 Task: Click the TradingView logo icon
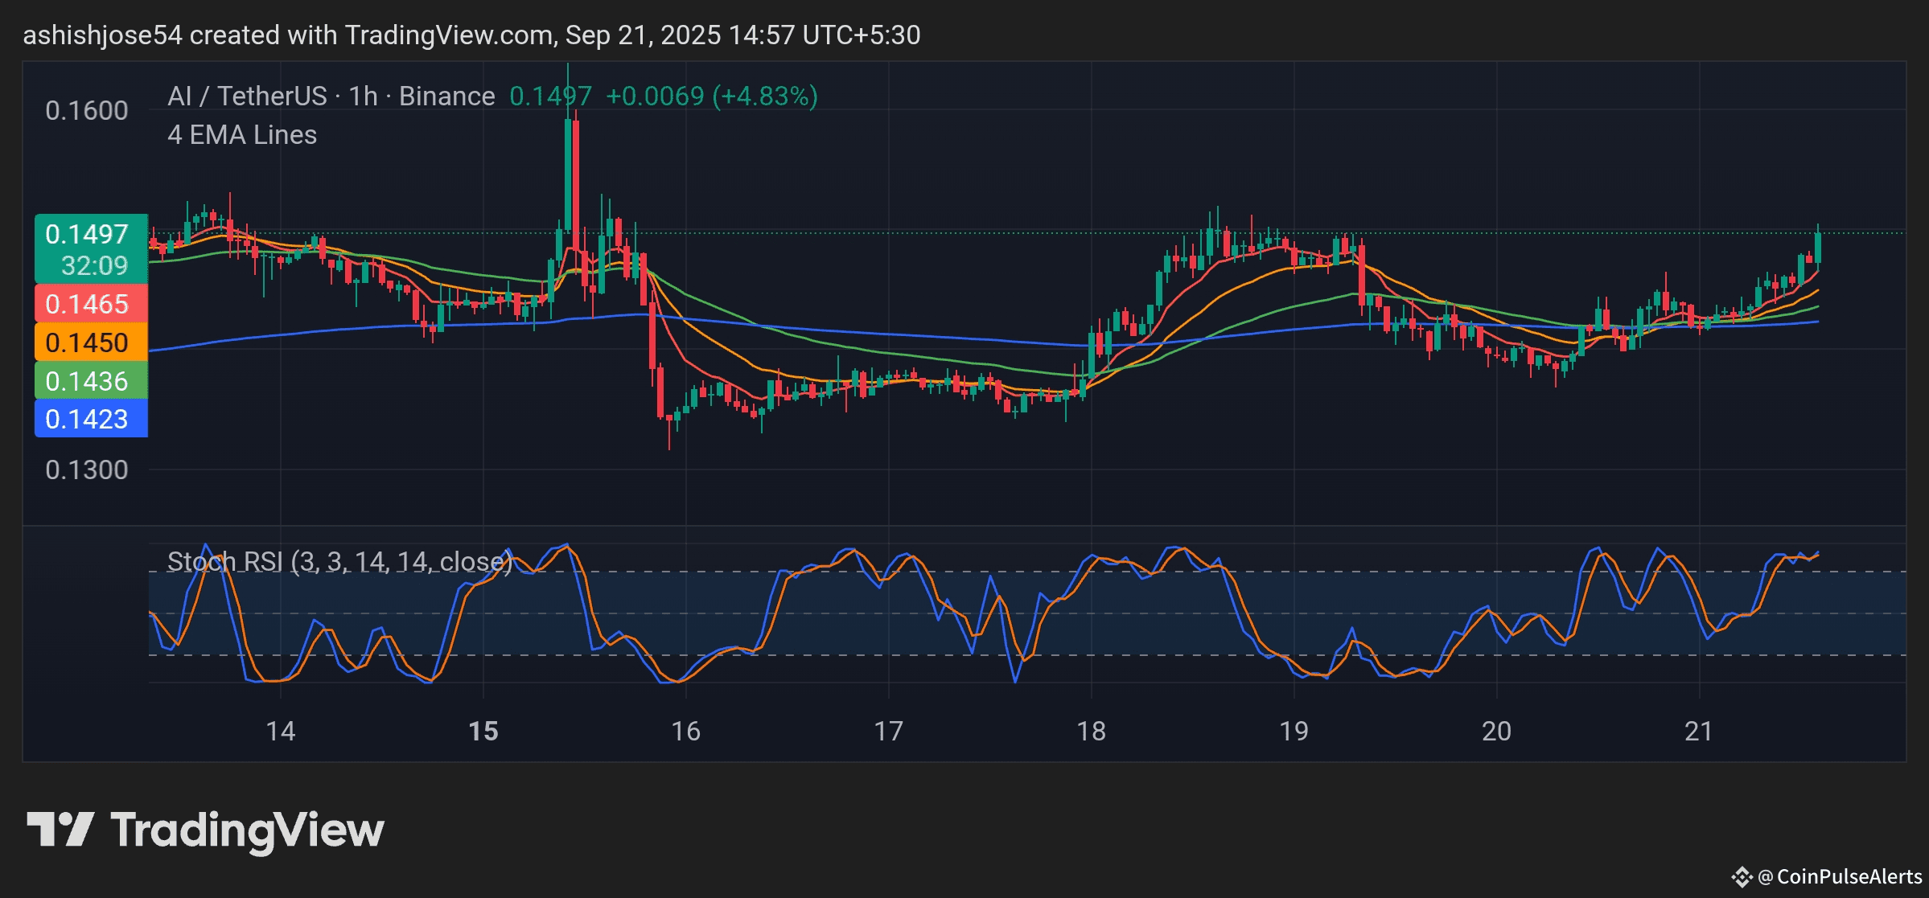[x=60, y=829]
